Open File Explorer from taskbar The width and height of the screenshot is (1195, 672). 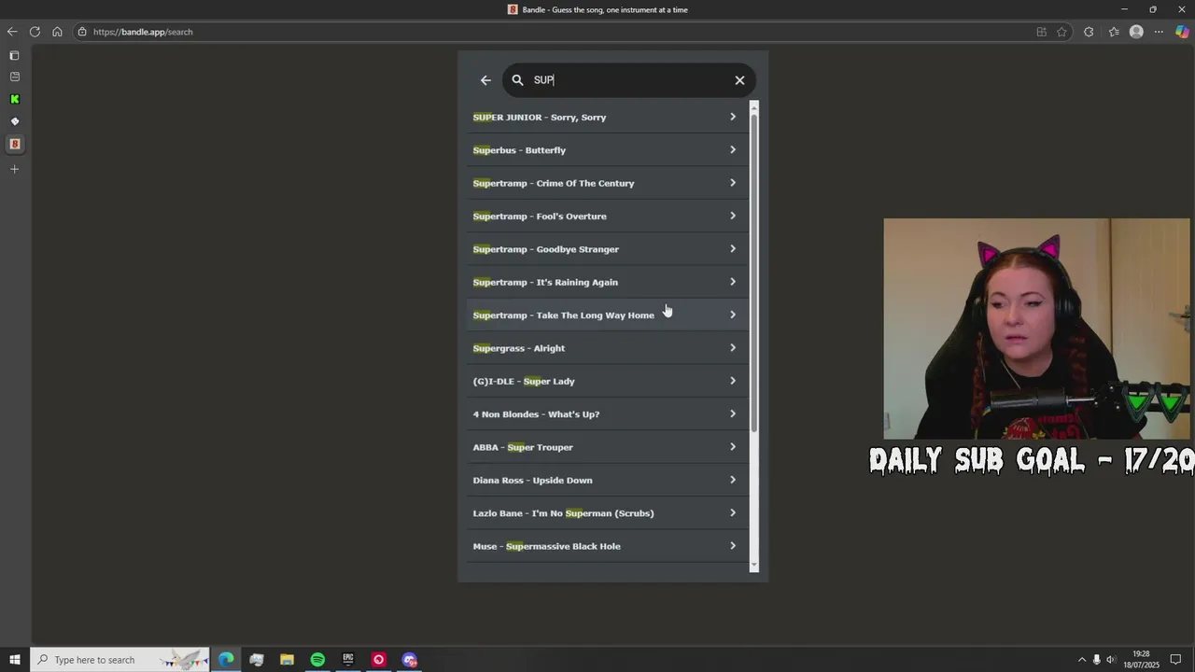pos(287,660)
